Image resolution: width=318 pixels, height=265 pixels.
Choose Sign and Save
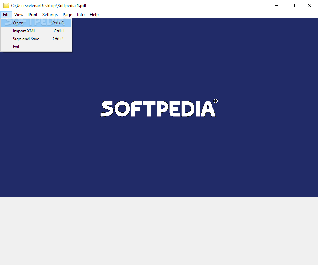coord(36,39)
